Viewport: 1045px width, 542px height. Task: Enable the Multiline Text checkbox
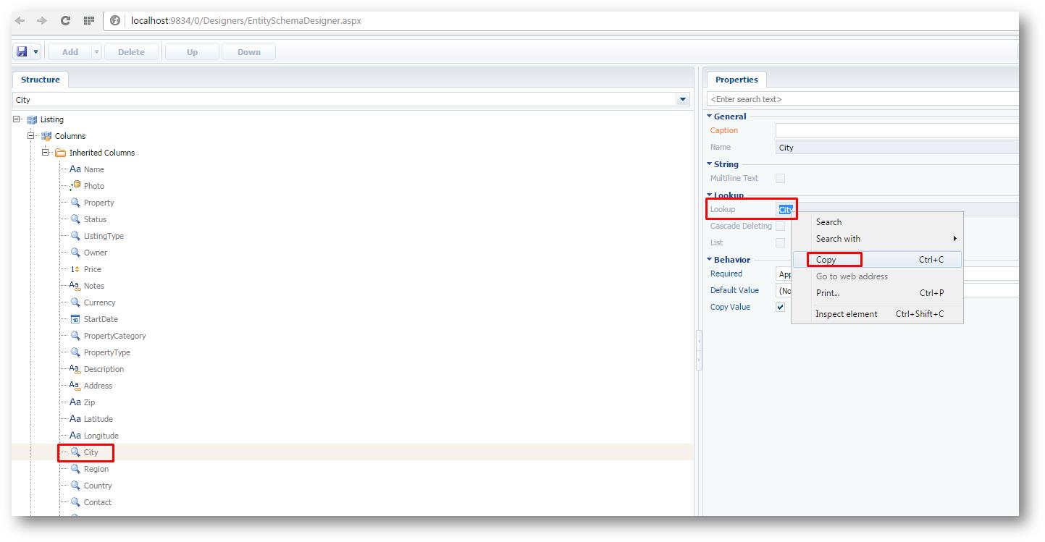coord(781,178)
